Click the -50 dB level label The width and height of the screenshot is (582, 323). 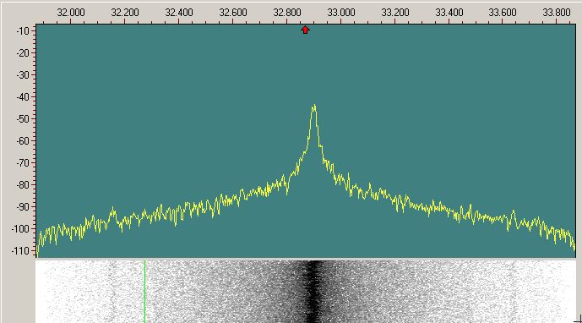pyautogui.click(x=23, y=119)
